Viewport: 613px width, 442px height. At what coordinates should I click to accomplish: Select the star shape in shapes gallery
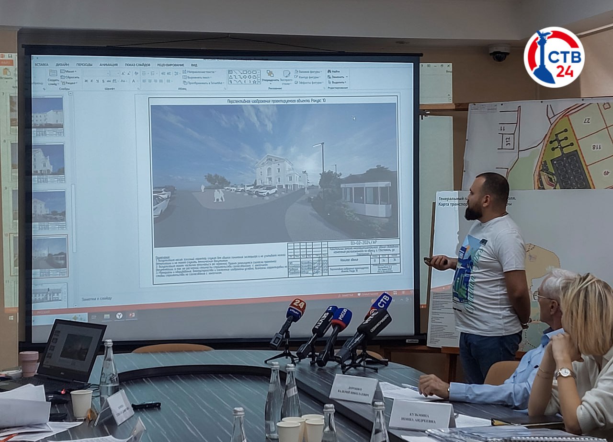click(x=254, y=82)
